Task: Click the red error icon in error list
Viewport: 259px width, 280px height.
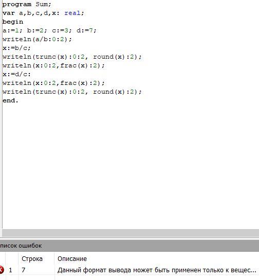Action: [x=2, y=270]
